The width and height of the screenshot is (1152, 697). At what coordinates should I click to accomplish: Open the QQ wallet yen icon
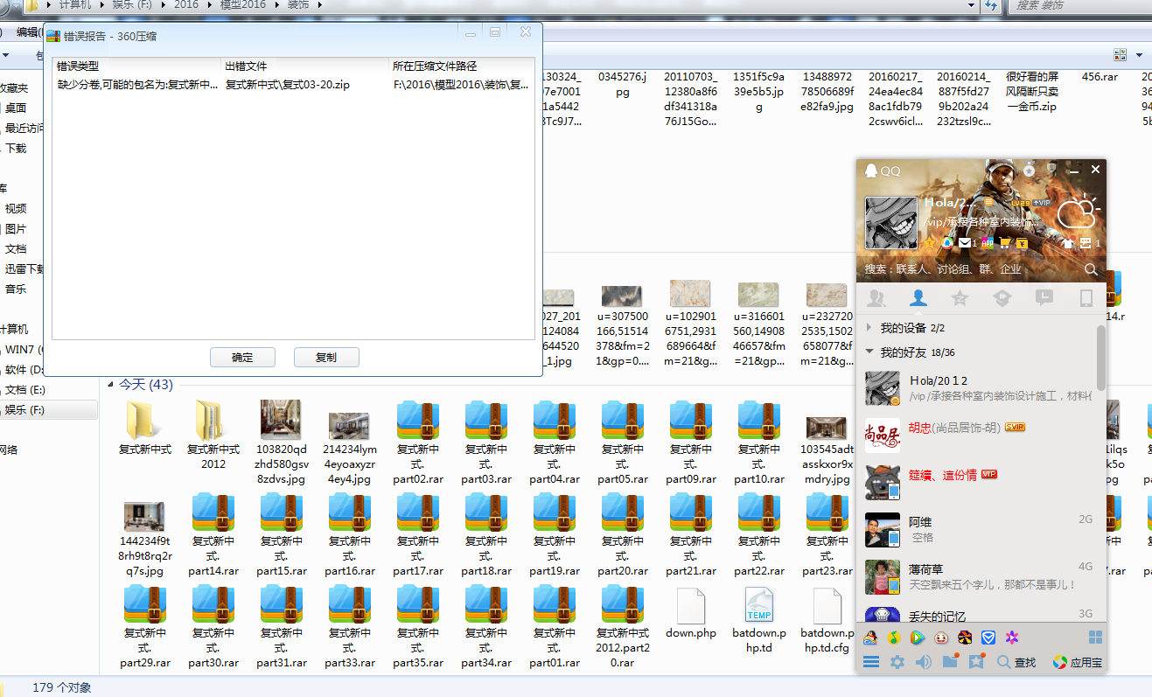click(x=1021, y=243)
